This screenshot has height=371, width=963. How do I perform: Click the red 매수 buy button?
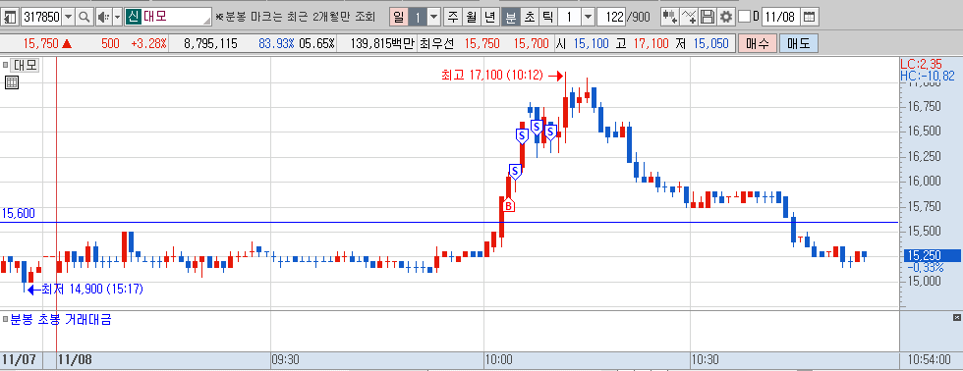coord(758,43)
